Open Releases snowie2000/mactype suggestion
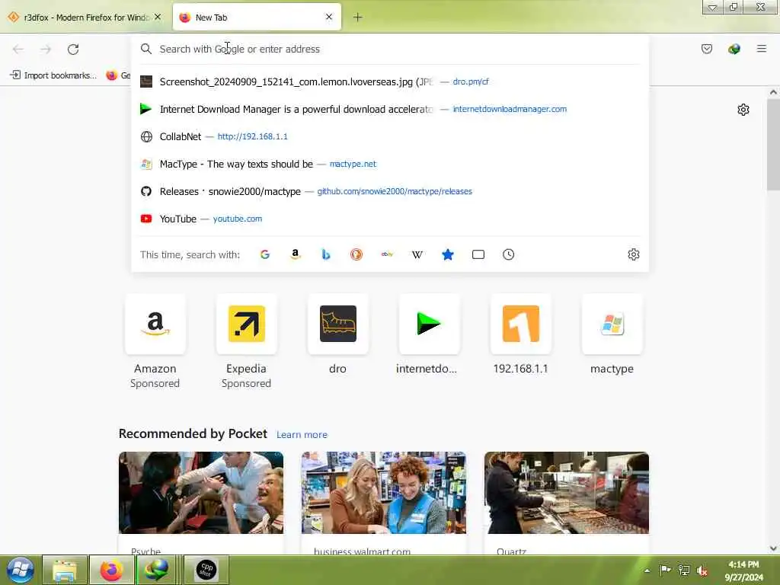780x585 pixels. tap(390, 191)
